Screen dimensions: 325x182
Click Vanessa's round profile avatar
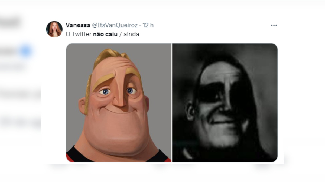54,29
